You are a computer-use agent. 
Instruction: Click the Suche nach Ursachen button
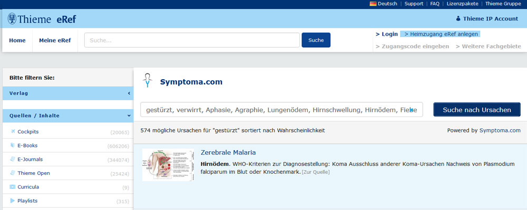[x=477, y=110]
